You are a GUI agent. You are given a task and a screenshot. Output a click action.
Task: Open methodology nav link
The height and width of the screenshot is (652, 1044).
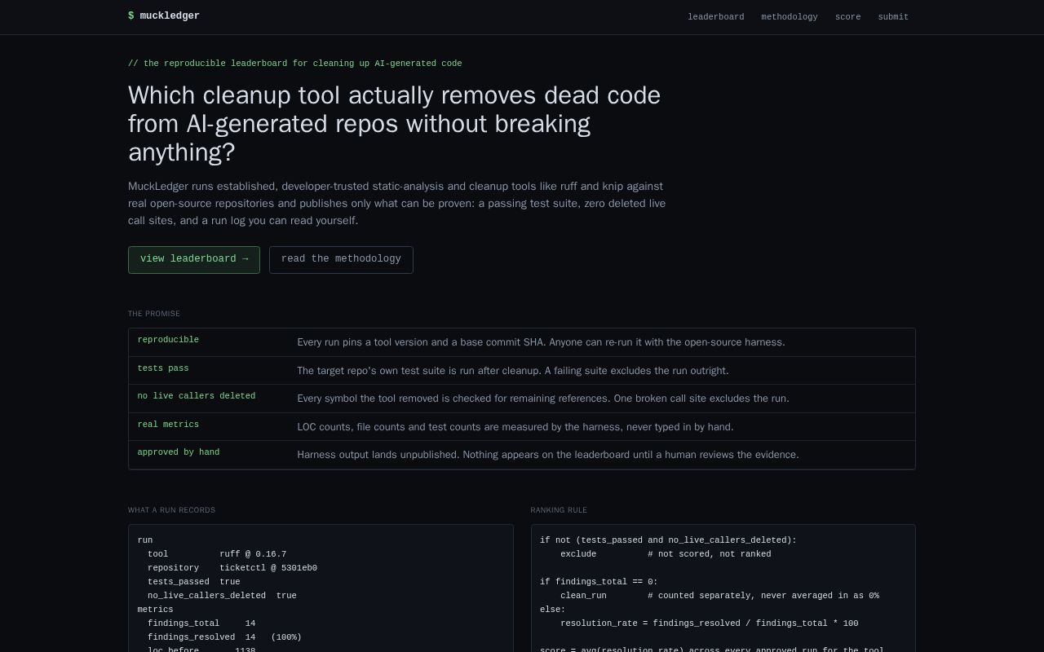(789, 16)
